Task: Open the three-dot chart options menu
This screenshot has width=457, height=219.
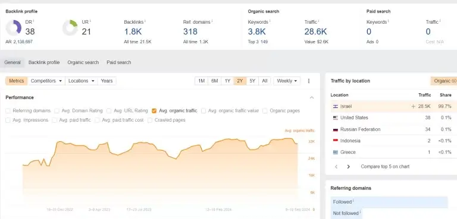Action: [309, 81]
